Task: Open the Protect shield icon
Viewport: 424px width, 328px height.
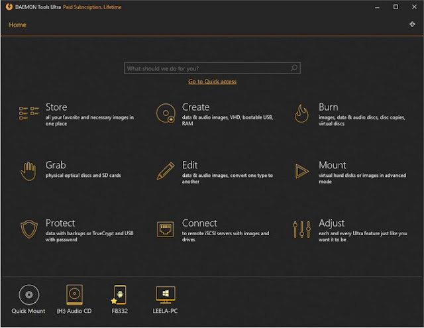Action: 29,229
